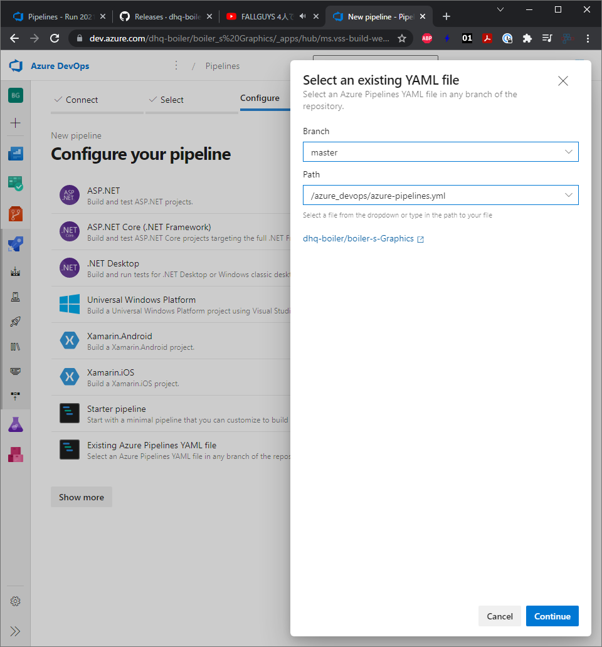
Task: Open the Path azure-pipelines.yml dropdown
Action: 441,195
